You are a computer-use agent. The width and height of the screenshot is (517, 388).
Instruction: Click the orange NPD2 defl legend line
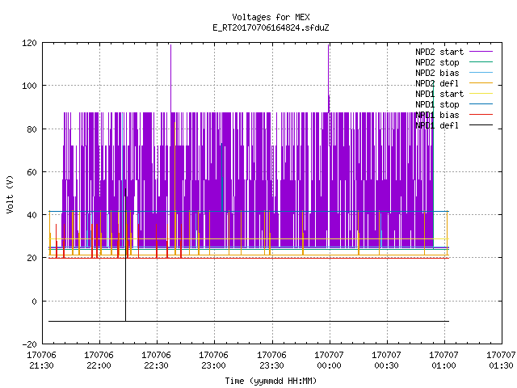(481, 83)
